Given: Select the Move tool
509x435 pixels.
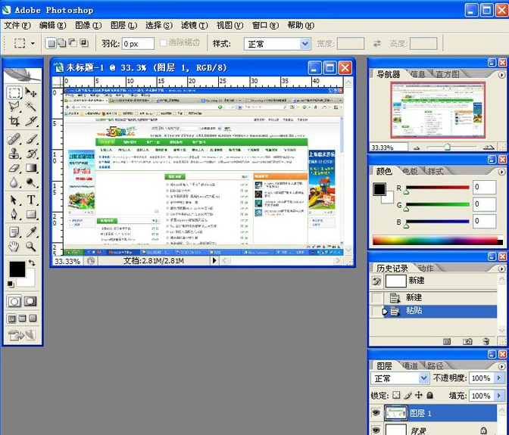Looking at the screenshot, I should tap(31, 93).
